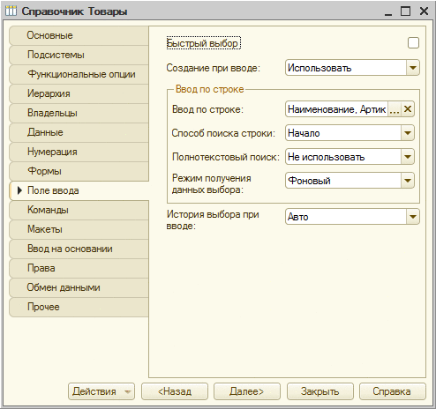Click the Закрыть button
This screenshot has width=436, height=409.
pos(320,391)
